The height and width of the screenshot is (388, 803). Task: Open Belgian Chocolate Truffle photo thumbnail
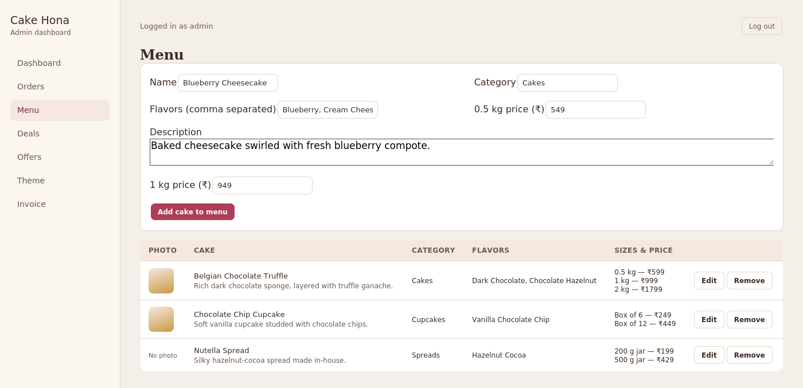[161, 281]
